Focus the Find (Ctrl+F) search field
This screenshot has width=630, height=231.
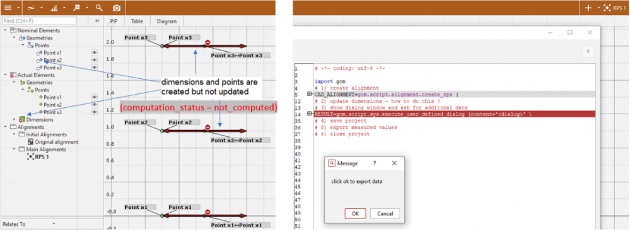point(39,21)
